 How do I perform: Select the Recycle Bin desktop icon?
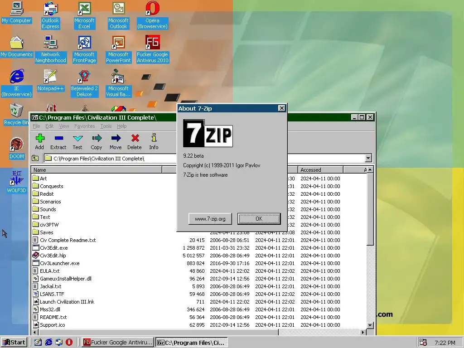(16, 115)
